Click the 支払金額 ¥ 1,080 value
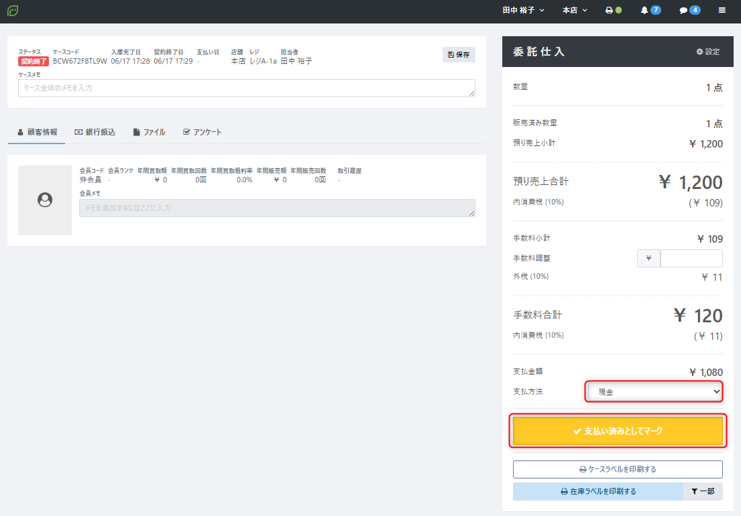The image size is (741, 516). click(x=705, y=373)
